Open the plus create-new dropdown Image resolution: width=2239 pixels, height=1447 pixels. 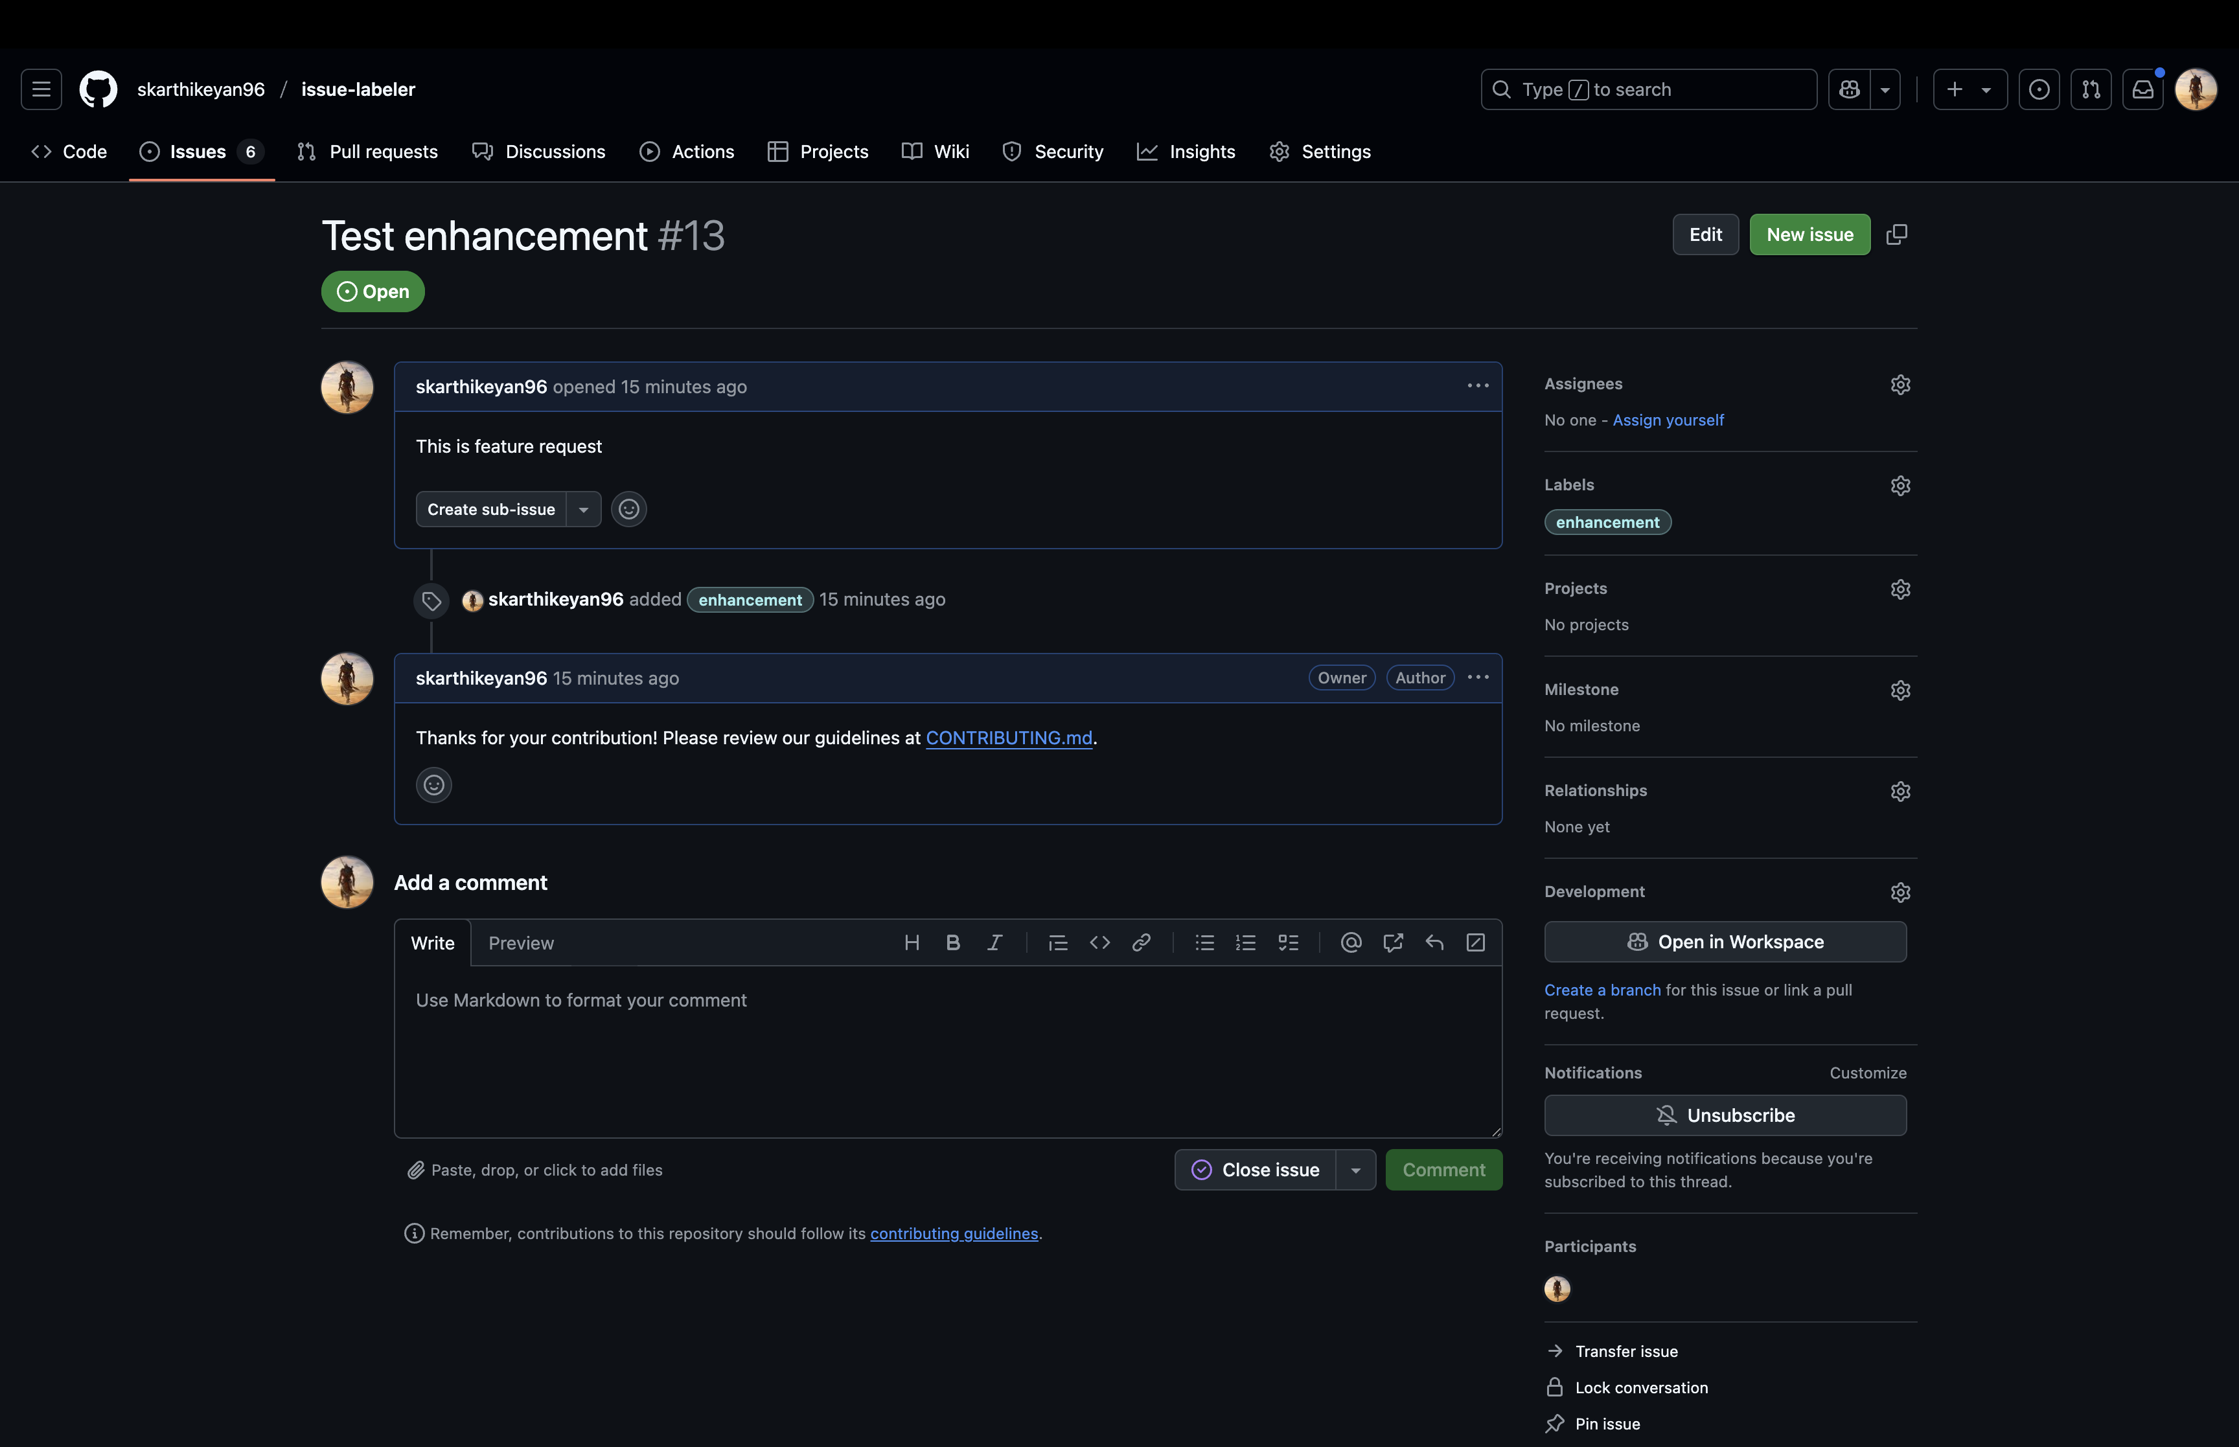click(1969, 89)
